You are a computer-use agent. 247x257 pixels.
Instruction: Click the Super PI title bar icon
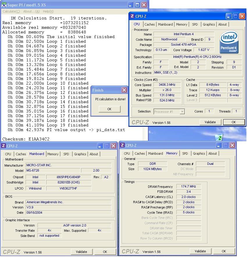point(4,5)
